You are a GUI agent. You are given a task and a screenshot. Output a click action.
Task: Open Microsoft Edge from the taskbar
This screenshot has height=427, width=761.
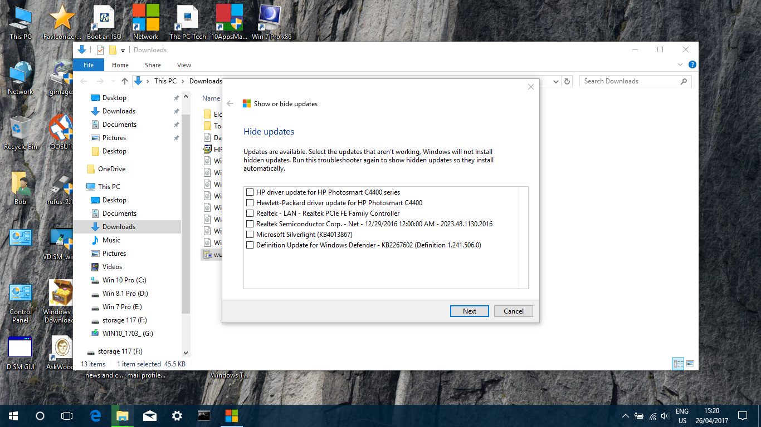[95, 415]
